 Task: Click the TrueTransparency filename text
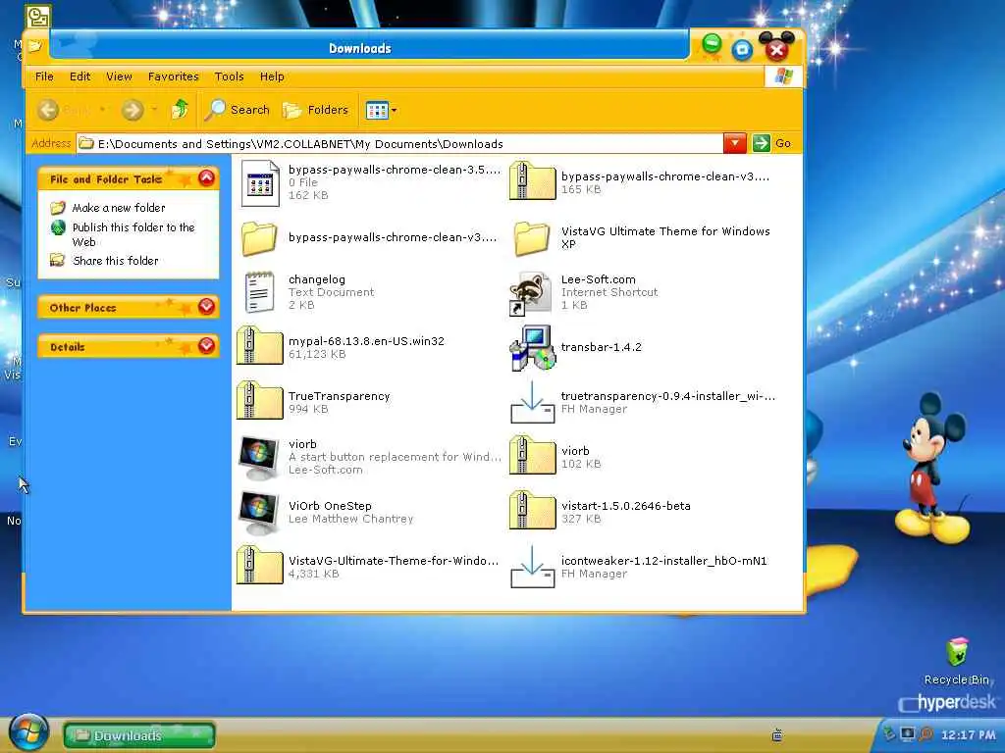tap(339, 396)
